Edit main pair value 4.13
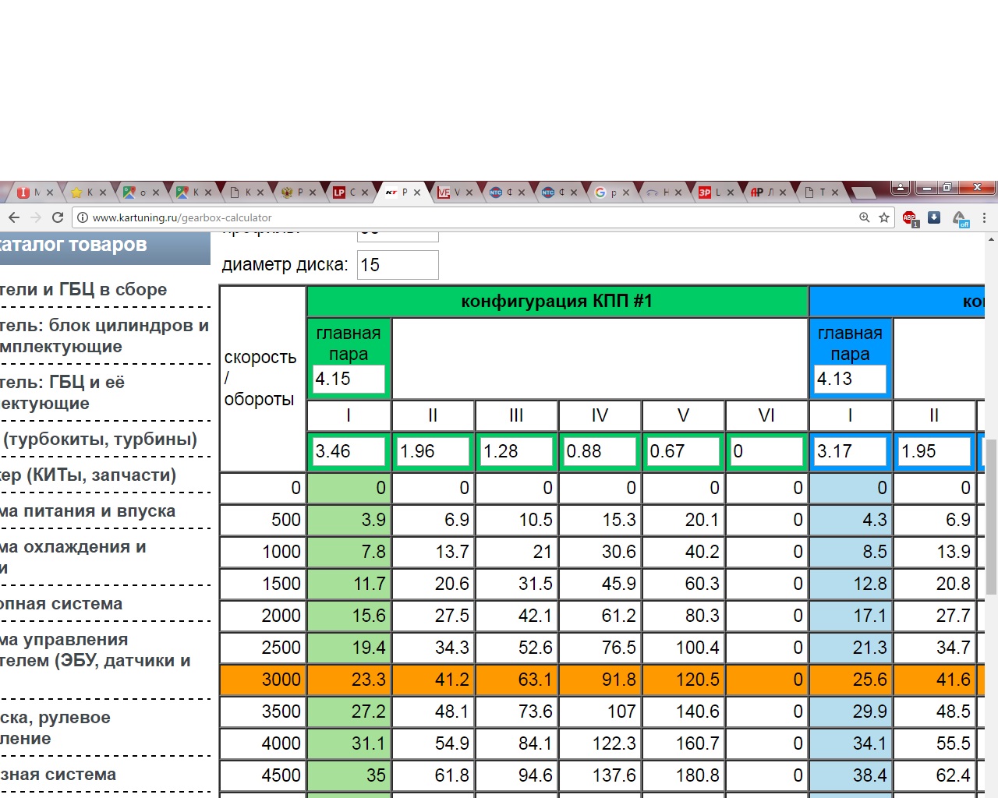 pos(850,379)
